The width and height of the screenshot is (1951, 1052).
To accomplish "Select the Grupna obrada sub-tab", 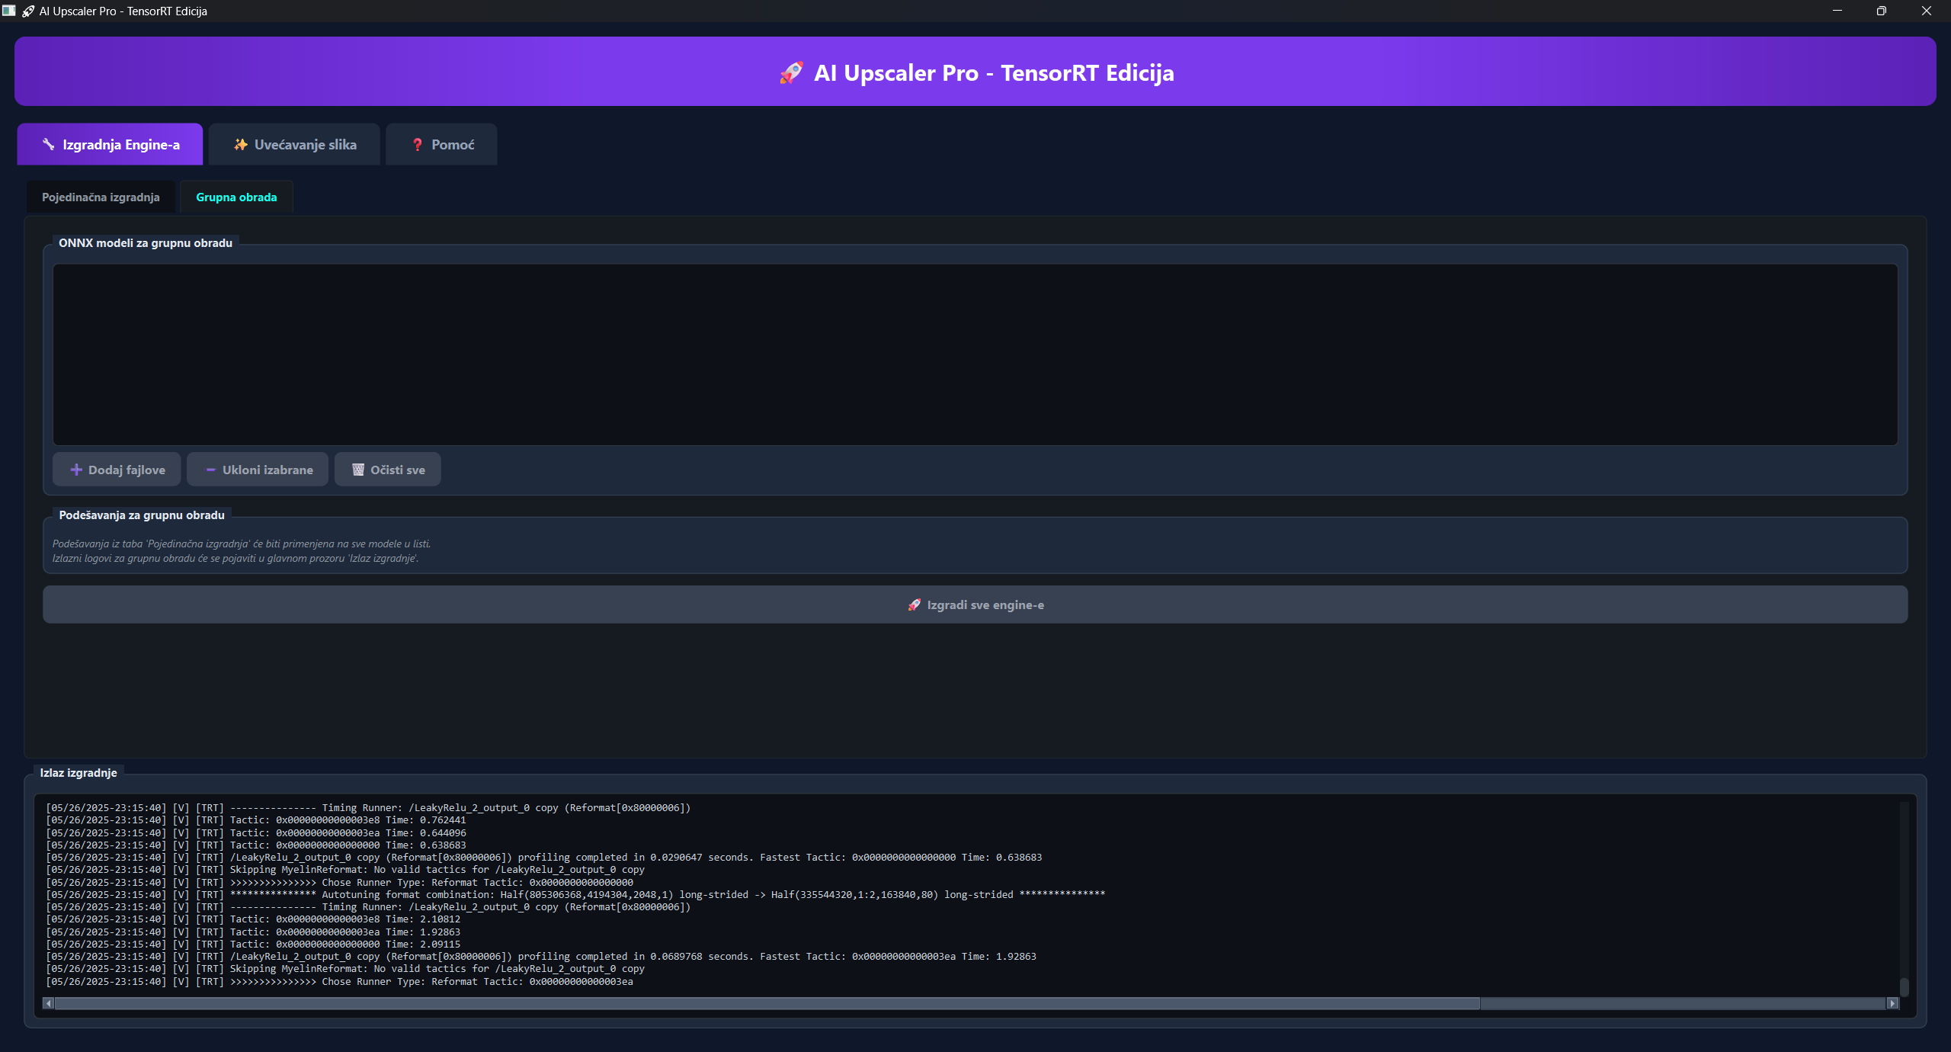I will [236, 197].
